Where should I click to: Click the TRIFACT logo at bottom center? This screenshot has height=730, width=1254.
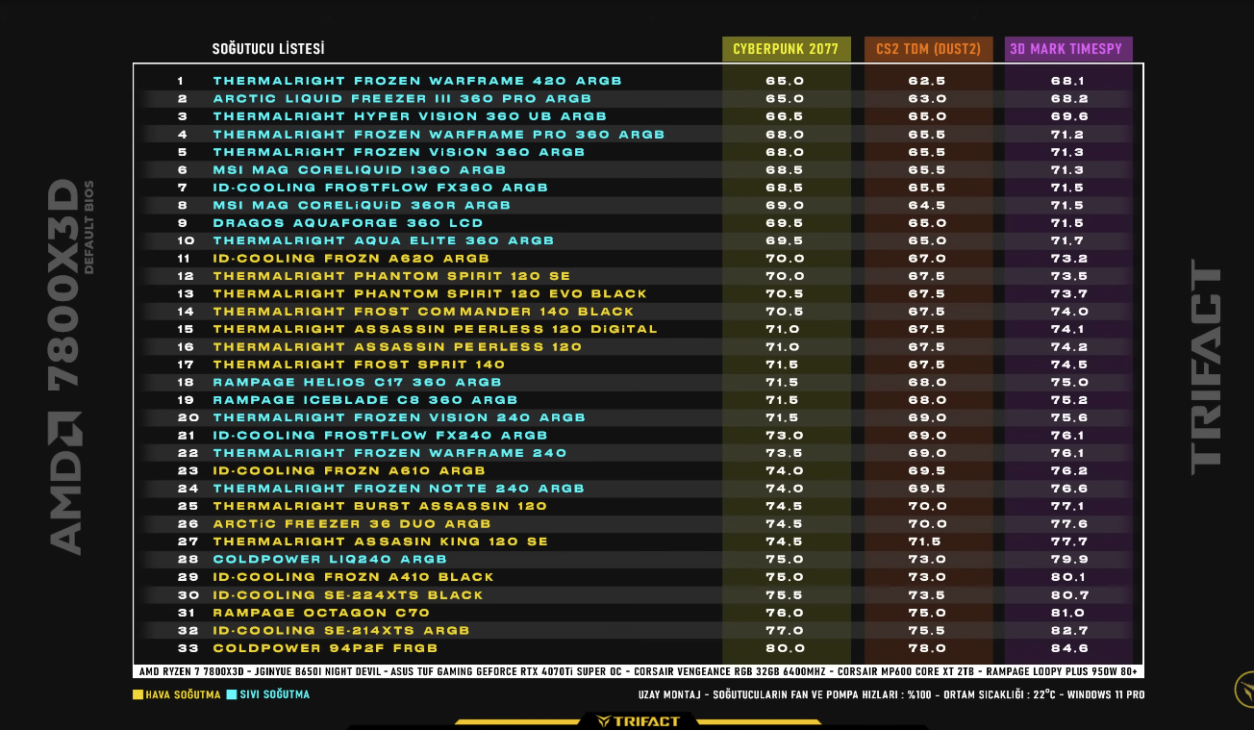tap(638, 720)
